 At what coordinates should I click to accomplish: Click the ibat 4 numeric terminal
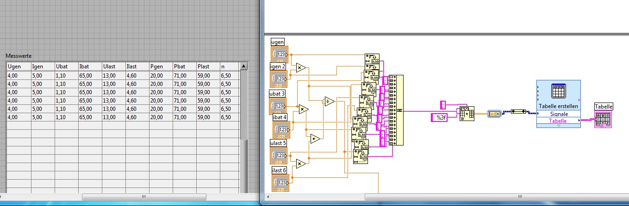[x=282, y=130]
